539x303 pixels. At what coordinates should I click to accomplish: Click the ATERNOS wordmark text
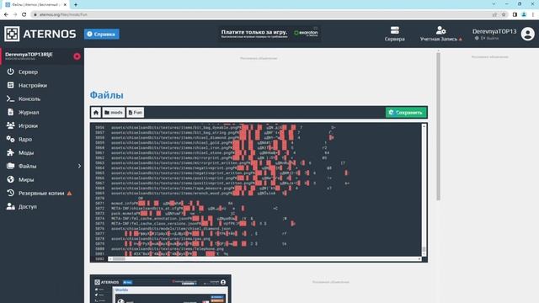50,34
